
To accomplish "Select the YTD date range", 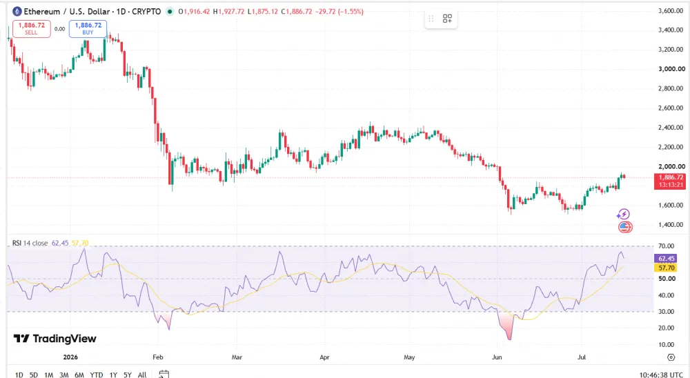I will (97, 375).
